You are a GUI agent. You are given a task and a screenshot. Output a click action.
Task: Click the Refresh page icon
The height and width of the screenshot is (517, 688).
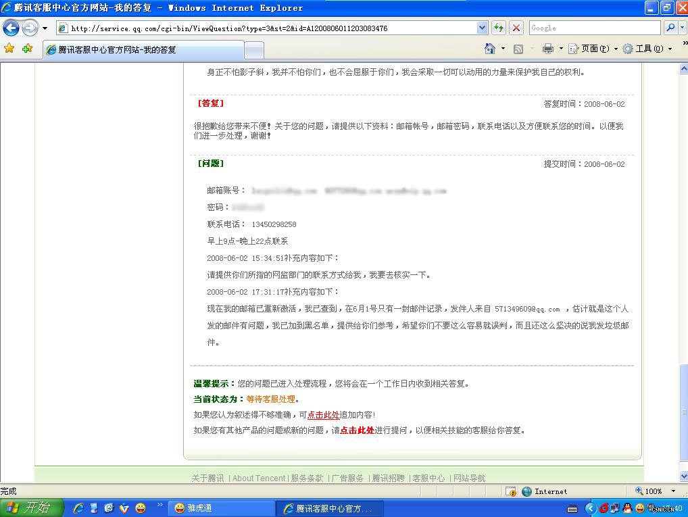pyautogui.click(x=499, y=28)
